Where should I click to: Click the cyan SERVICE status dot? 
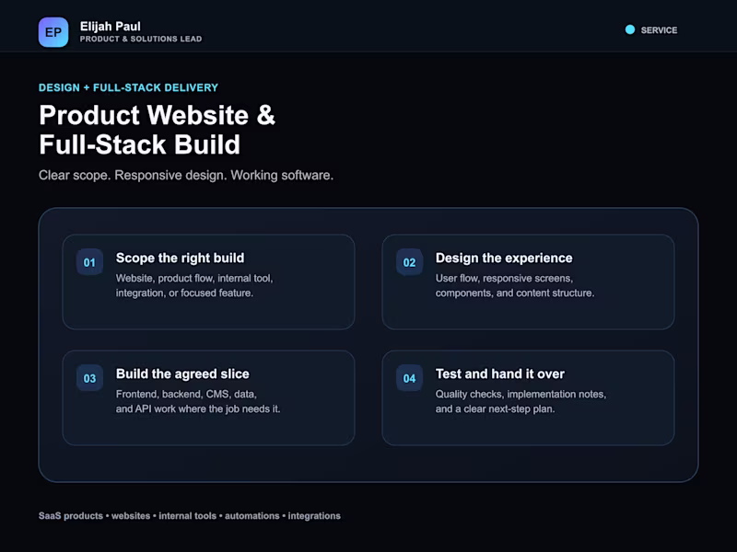tap(630, 29)
